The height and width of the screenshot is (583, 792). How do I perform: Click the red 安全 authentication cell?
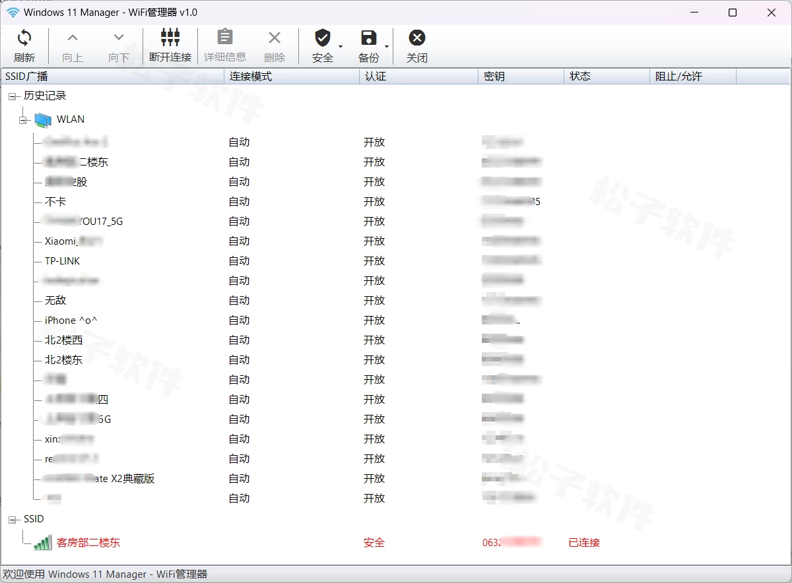(x=374, y=543)
